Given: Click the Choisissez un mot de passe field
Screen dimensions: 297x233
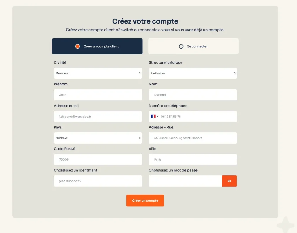Looking at the screenshot, I should click(x=185, y=181).
